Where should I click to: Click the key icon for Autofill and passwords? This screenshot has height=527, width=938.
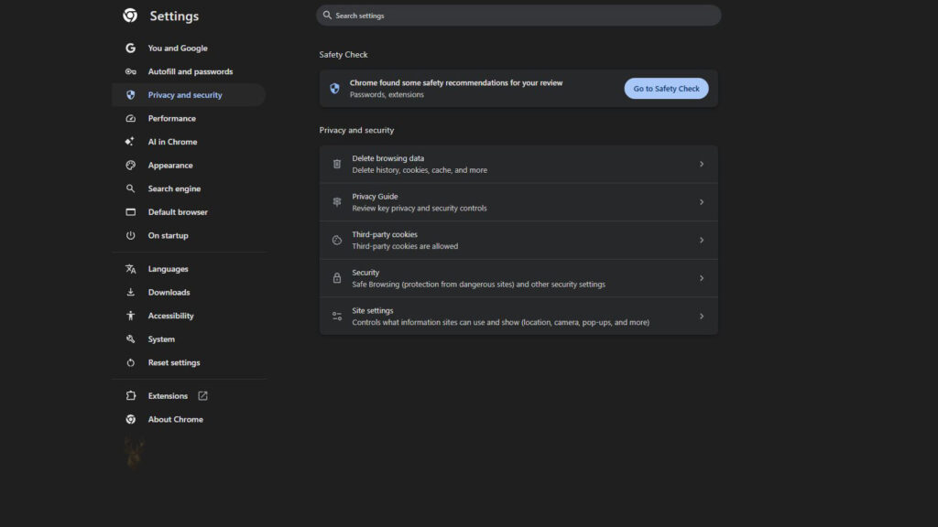130,71
